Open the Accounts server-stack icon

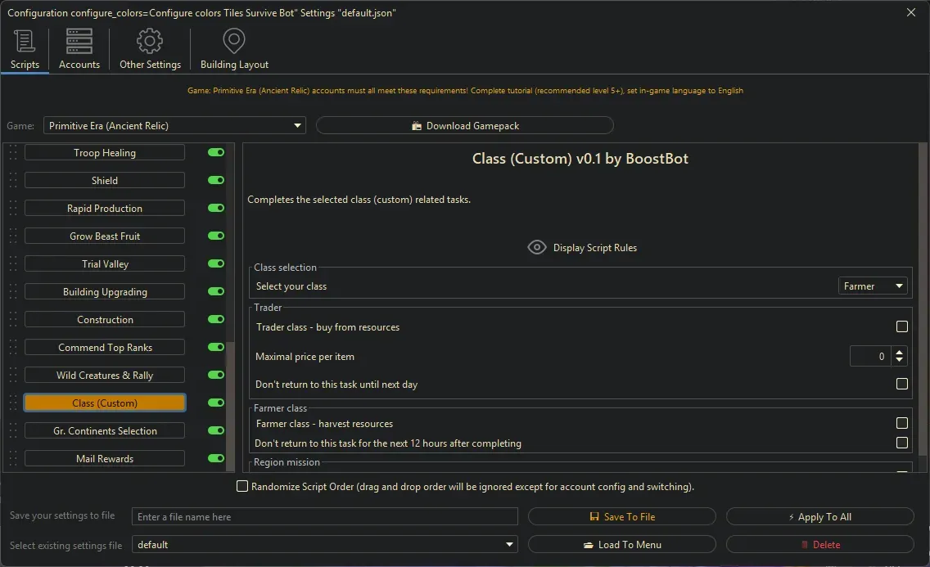pyautogui.click(x=79, y=40)
